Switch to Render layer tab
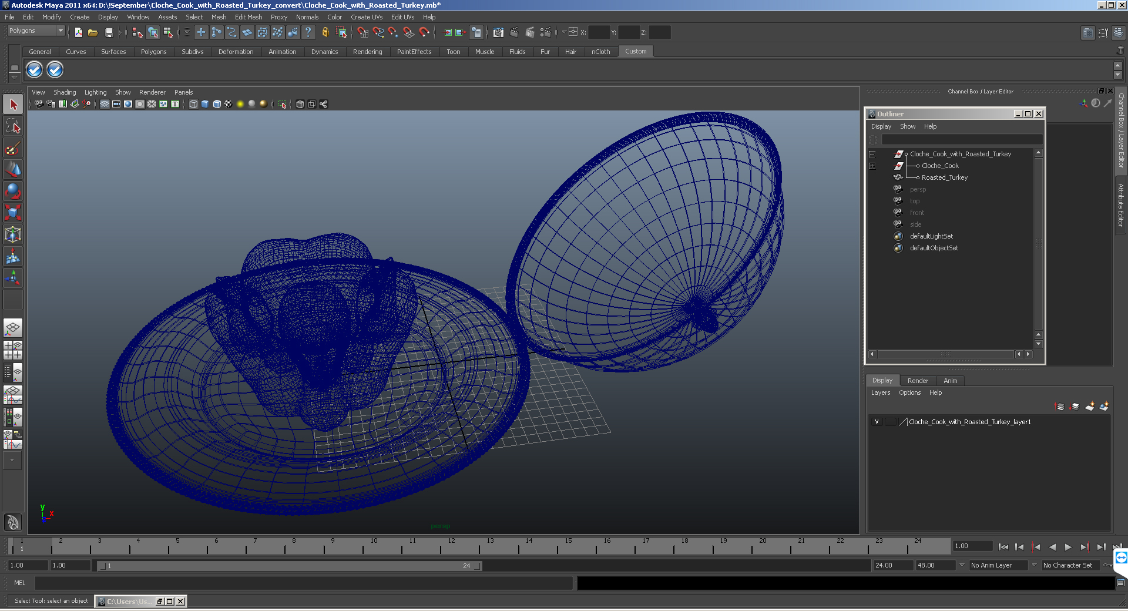Viewport: 1128px width, 611px height. pos(918,381)
